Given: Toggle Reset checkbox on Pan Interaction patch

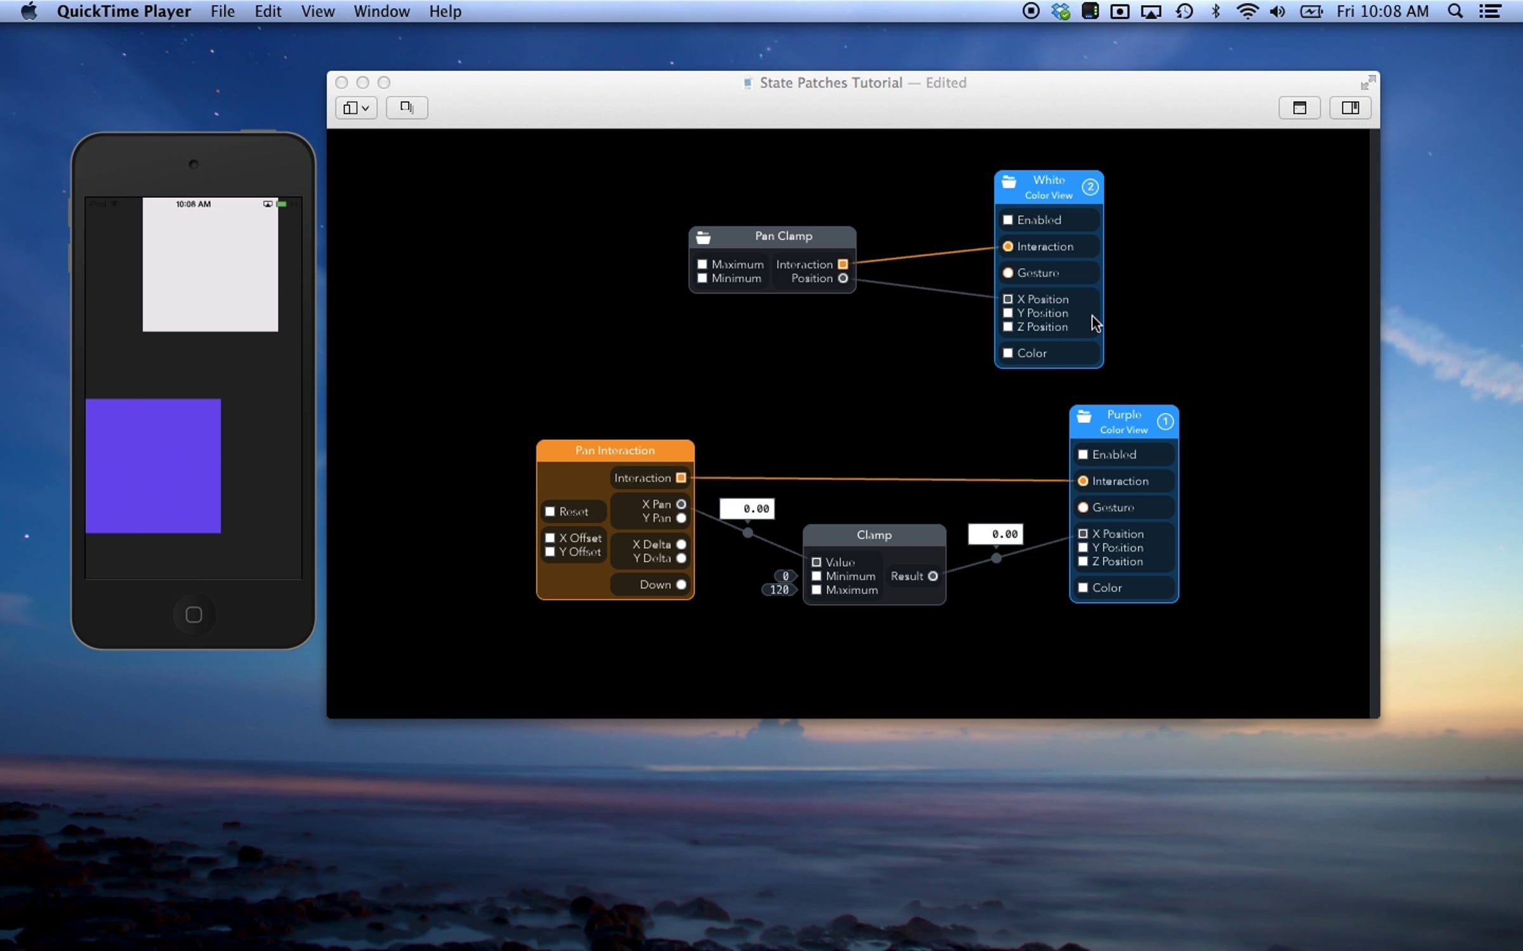Looking at the screenshot, I should pos(550,512).
